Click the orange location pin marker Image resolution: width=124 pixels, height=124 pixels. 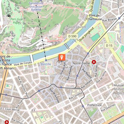coord(62,57)
